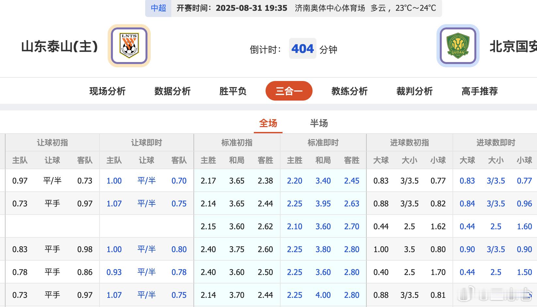
Task: Click the 2.10 live home win odds
Action: [x=295, y=226]
